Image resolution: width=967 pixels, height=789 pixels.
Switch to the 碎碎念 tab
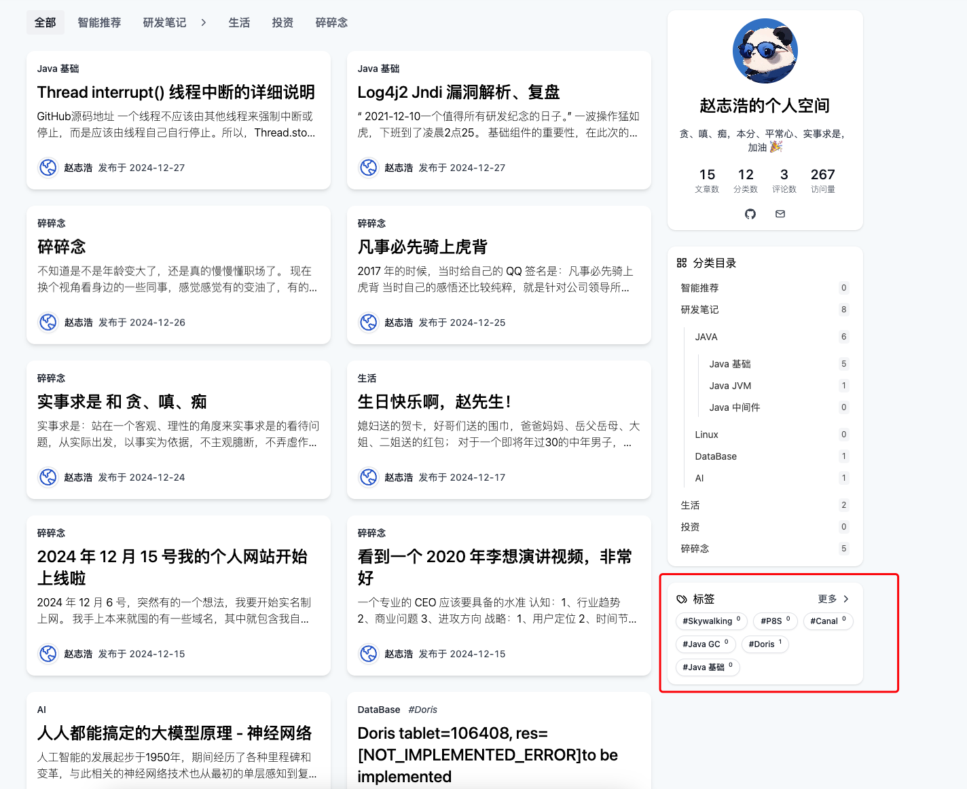(x=331, y=22)
